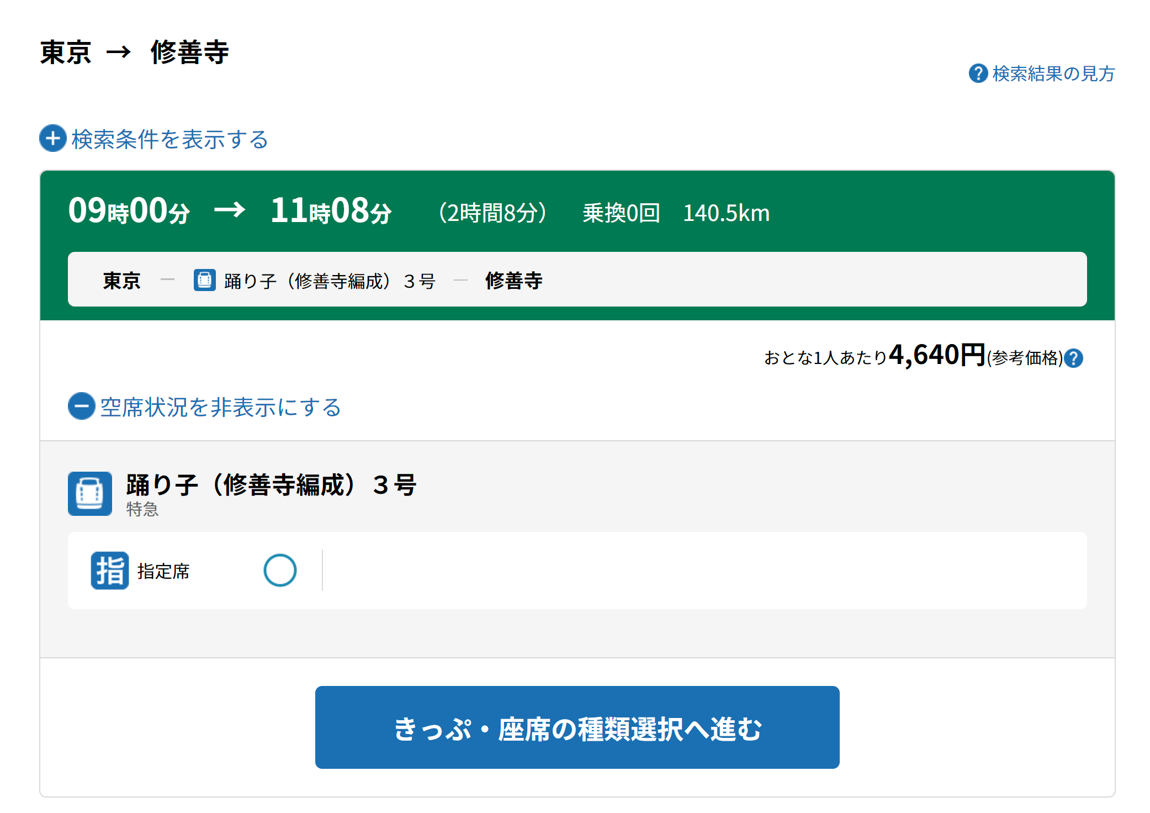Click 東京 station in the route bar
Image resolution: width=1150 pixels, height=813 pixels.
coord(121,281)
